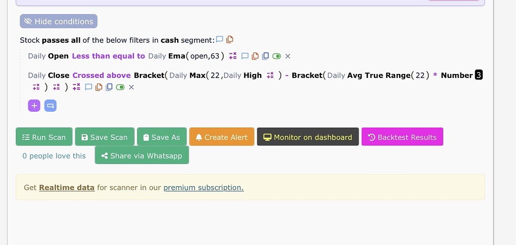Hide conditions using the eye button
This screenshot has height=245, width=516.
coord(58,21)
